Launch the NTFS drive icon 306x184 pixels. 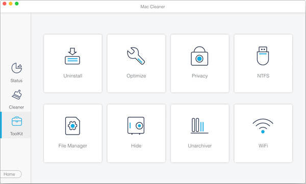point(263,56)
